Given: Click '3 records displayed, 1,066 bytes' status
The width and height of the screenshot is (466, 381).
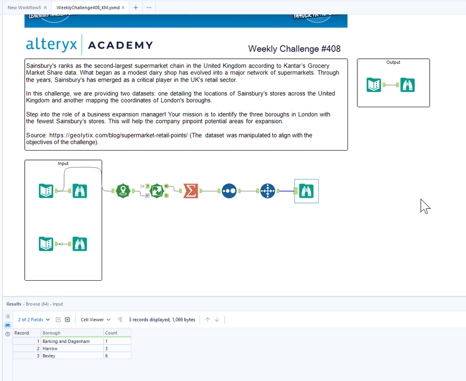Looking at the screenshot, I should 162,319.
